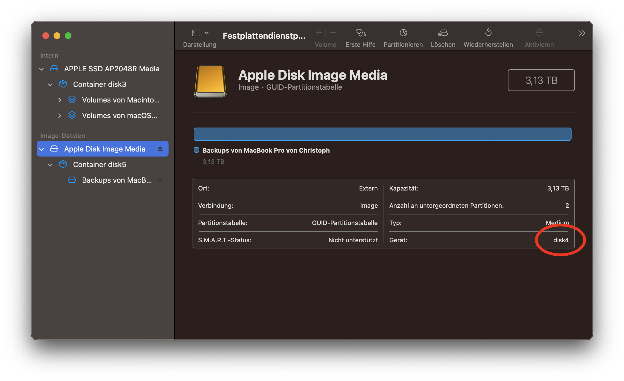This screenshot has height=381, width=624.
Task: Open Partitionieren pie chart icon
Action: [x=403, y=33]
